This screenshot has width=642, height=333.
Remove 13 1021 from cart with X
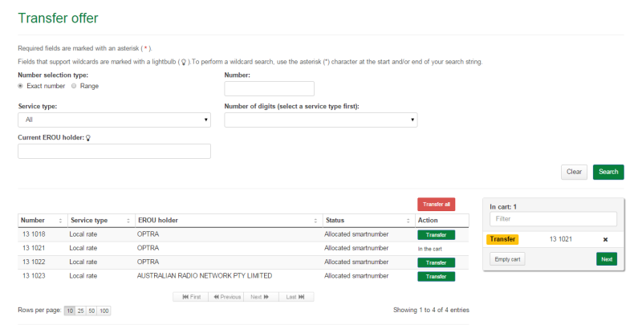(605, 240)
